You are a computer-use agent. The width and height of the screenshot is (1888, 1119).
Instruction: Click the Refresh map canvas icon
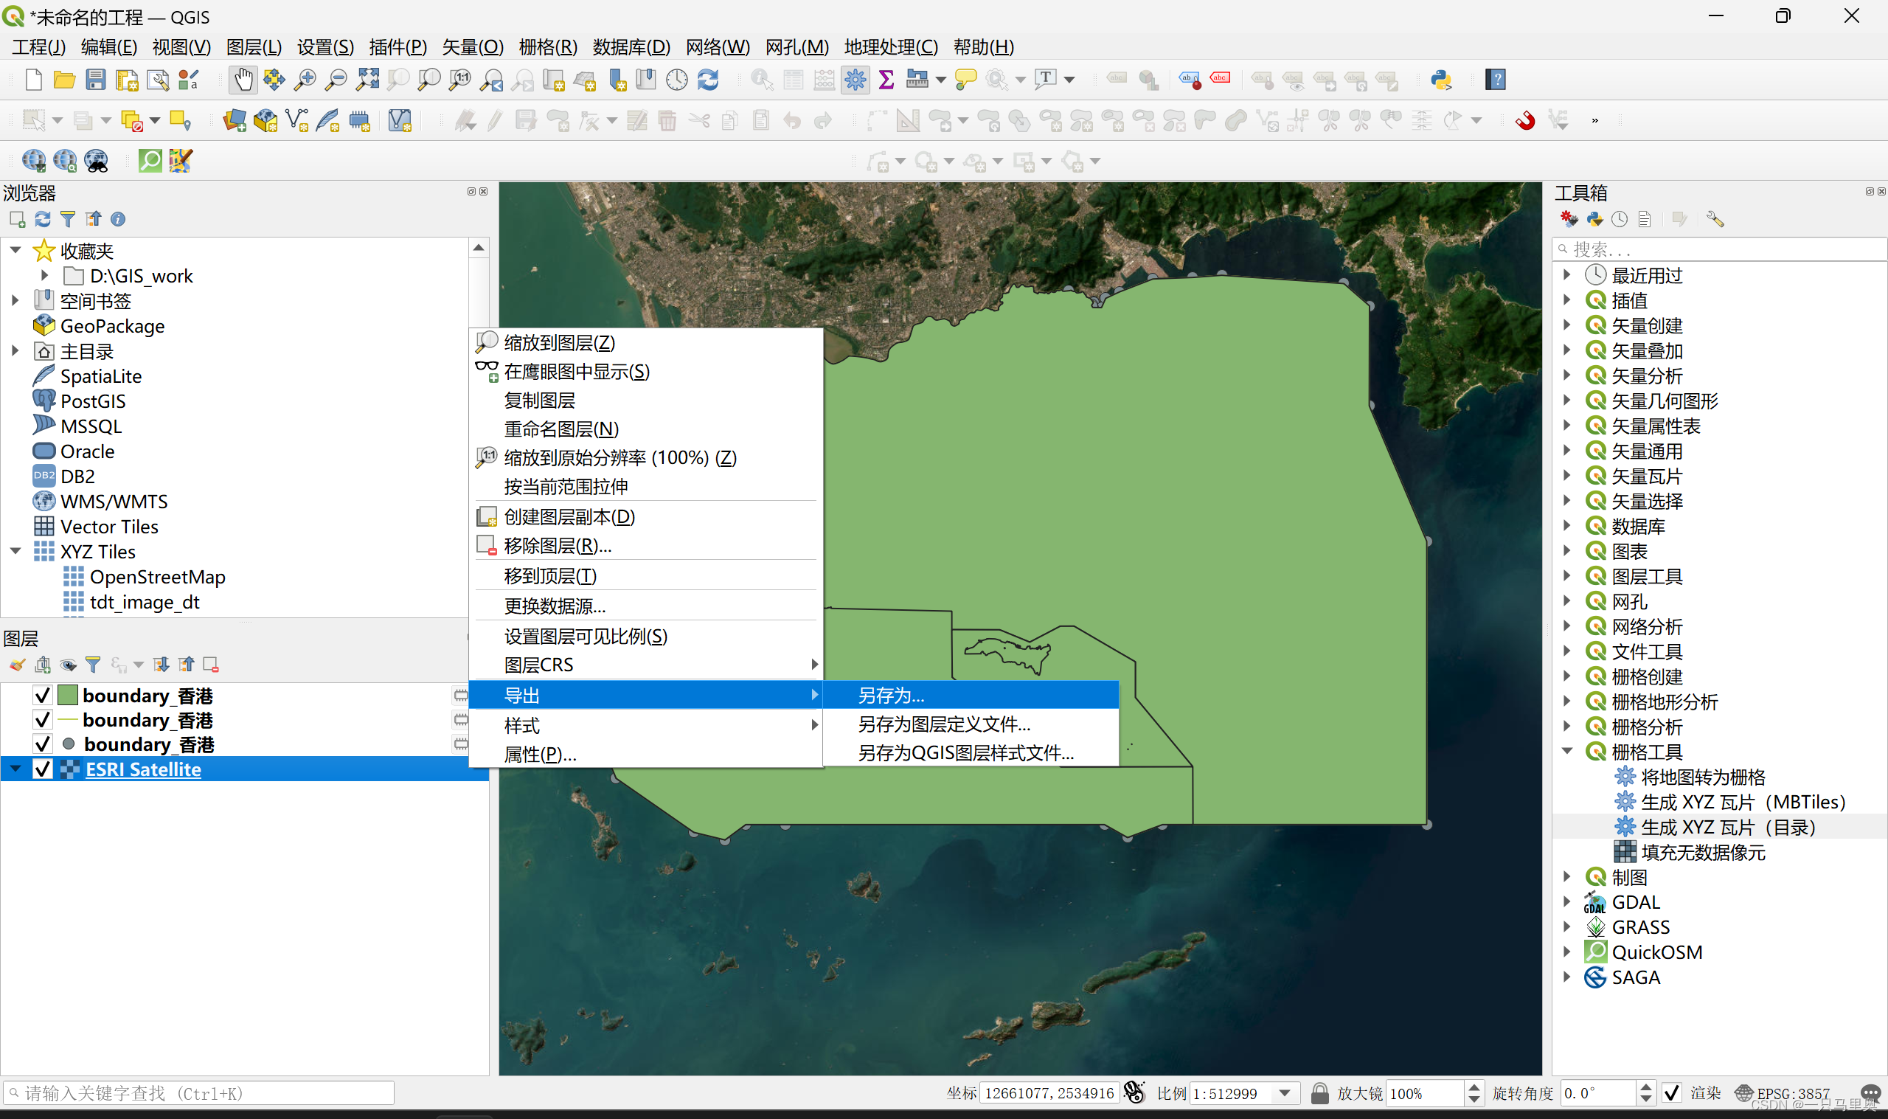pyautogui.click(x=708, y=79)
